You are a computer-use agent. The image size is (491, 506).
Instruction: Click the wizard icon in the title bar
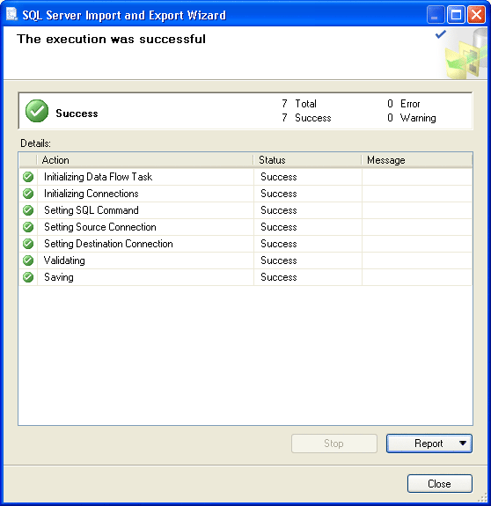11,15
